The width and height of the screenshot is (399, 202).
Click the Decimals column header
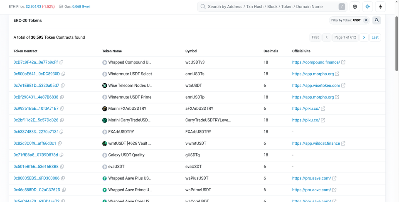271,51
